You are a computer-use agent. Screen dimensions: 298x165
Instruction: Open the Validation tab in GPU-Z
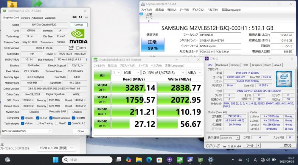(x=50, y=18)
